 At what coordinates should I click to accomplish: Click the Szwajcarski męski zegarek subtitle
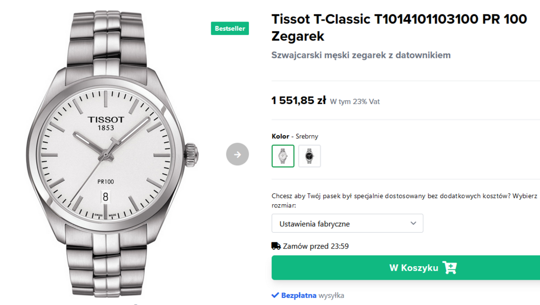(x=361, y=55)
